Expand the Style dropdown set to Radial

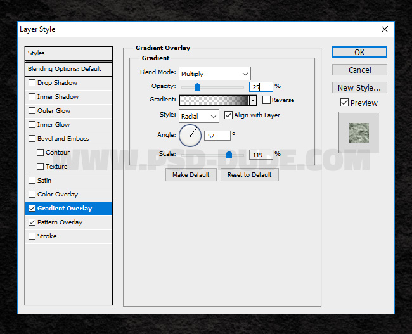click(x=198, y=116)
